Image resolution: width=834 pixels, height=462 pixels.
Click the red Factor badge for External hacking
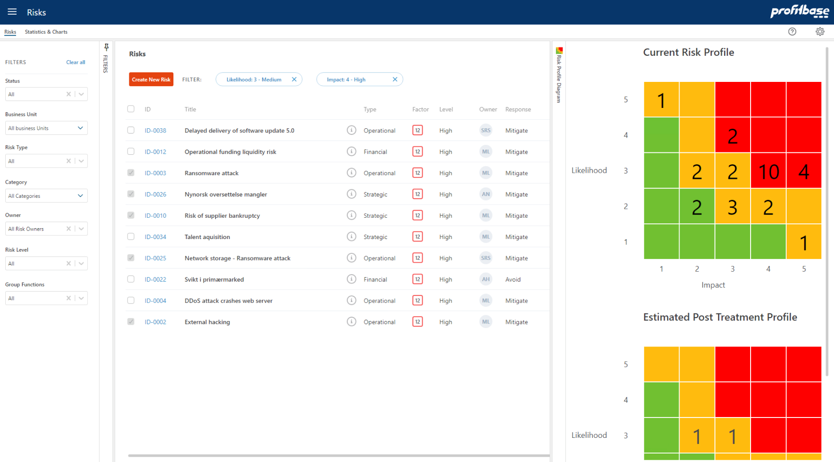pos(417,321)
